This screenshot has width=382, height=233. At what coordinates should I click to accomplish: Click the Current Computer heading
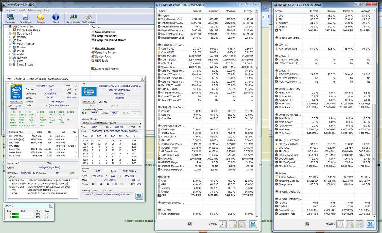tap(105, 32)
